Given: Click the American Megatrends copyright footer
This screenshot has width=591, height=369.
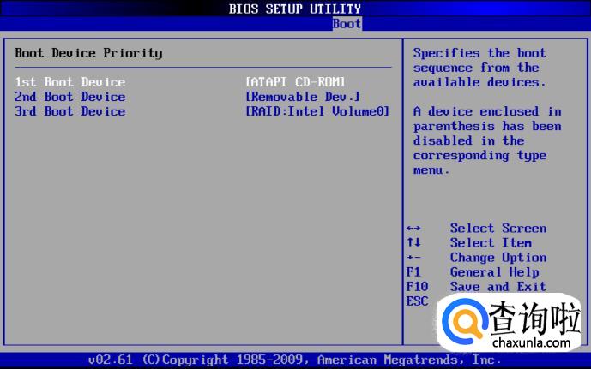Looking at the screenshot, I should tap(294, 360).
